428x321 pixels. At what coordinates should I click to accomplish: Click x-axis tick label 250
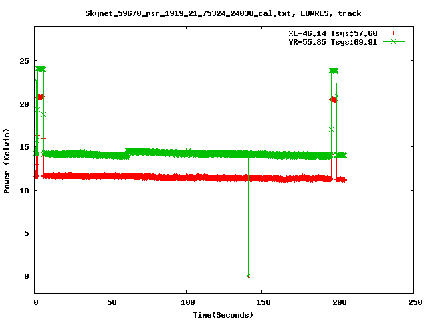click(415, 302)
